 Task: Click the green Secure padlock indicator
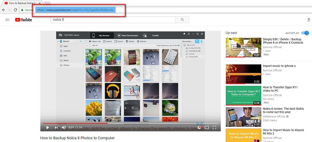coord(27,10)
